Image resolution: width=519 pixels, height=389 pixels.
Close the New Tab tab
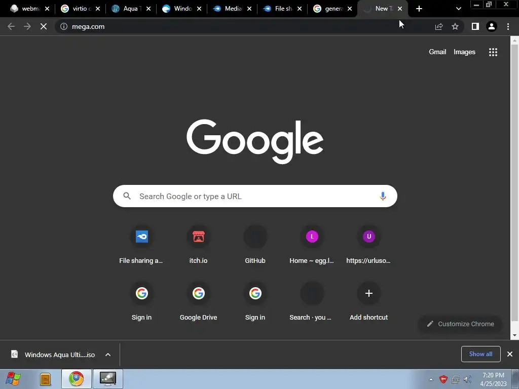[400, 9]
